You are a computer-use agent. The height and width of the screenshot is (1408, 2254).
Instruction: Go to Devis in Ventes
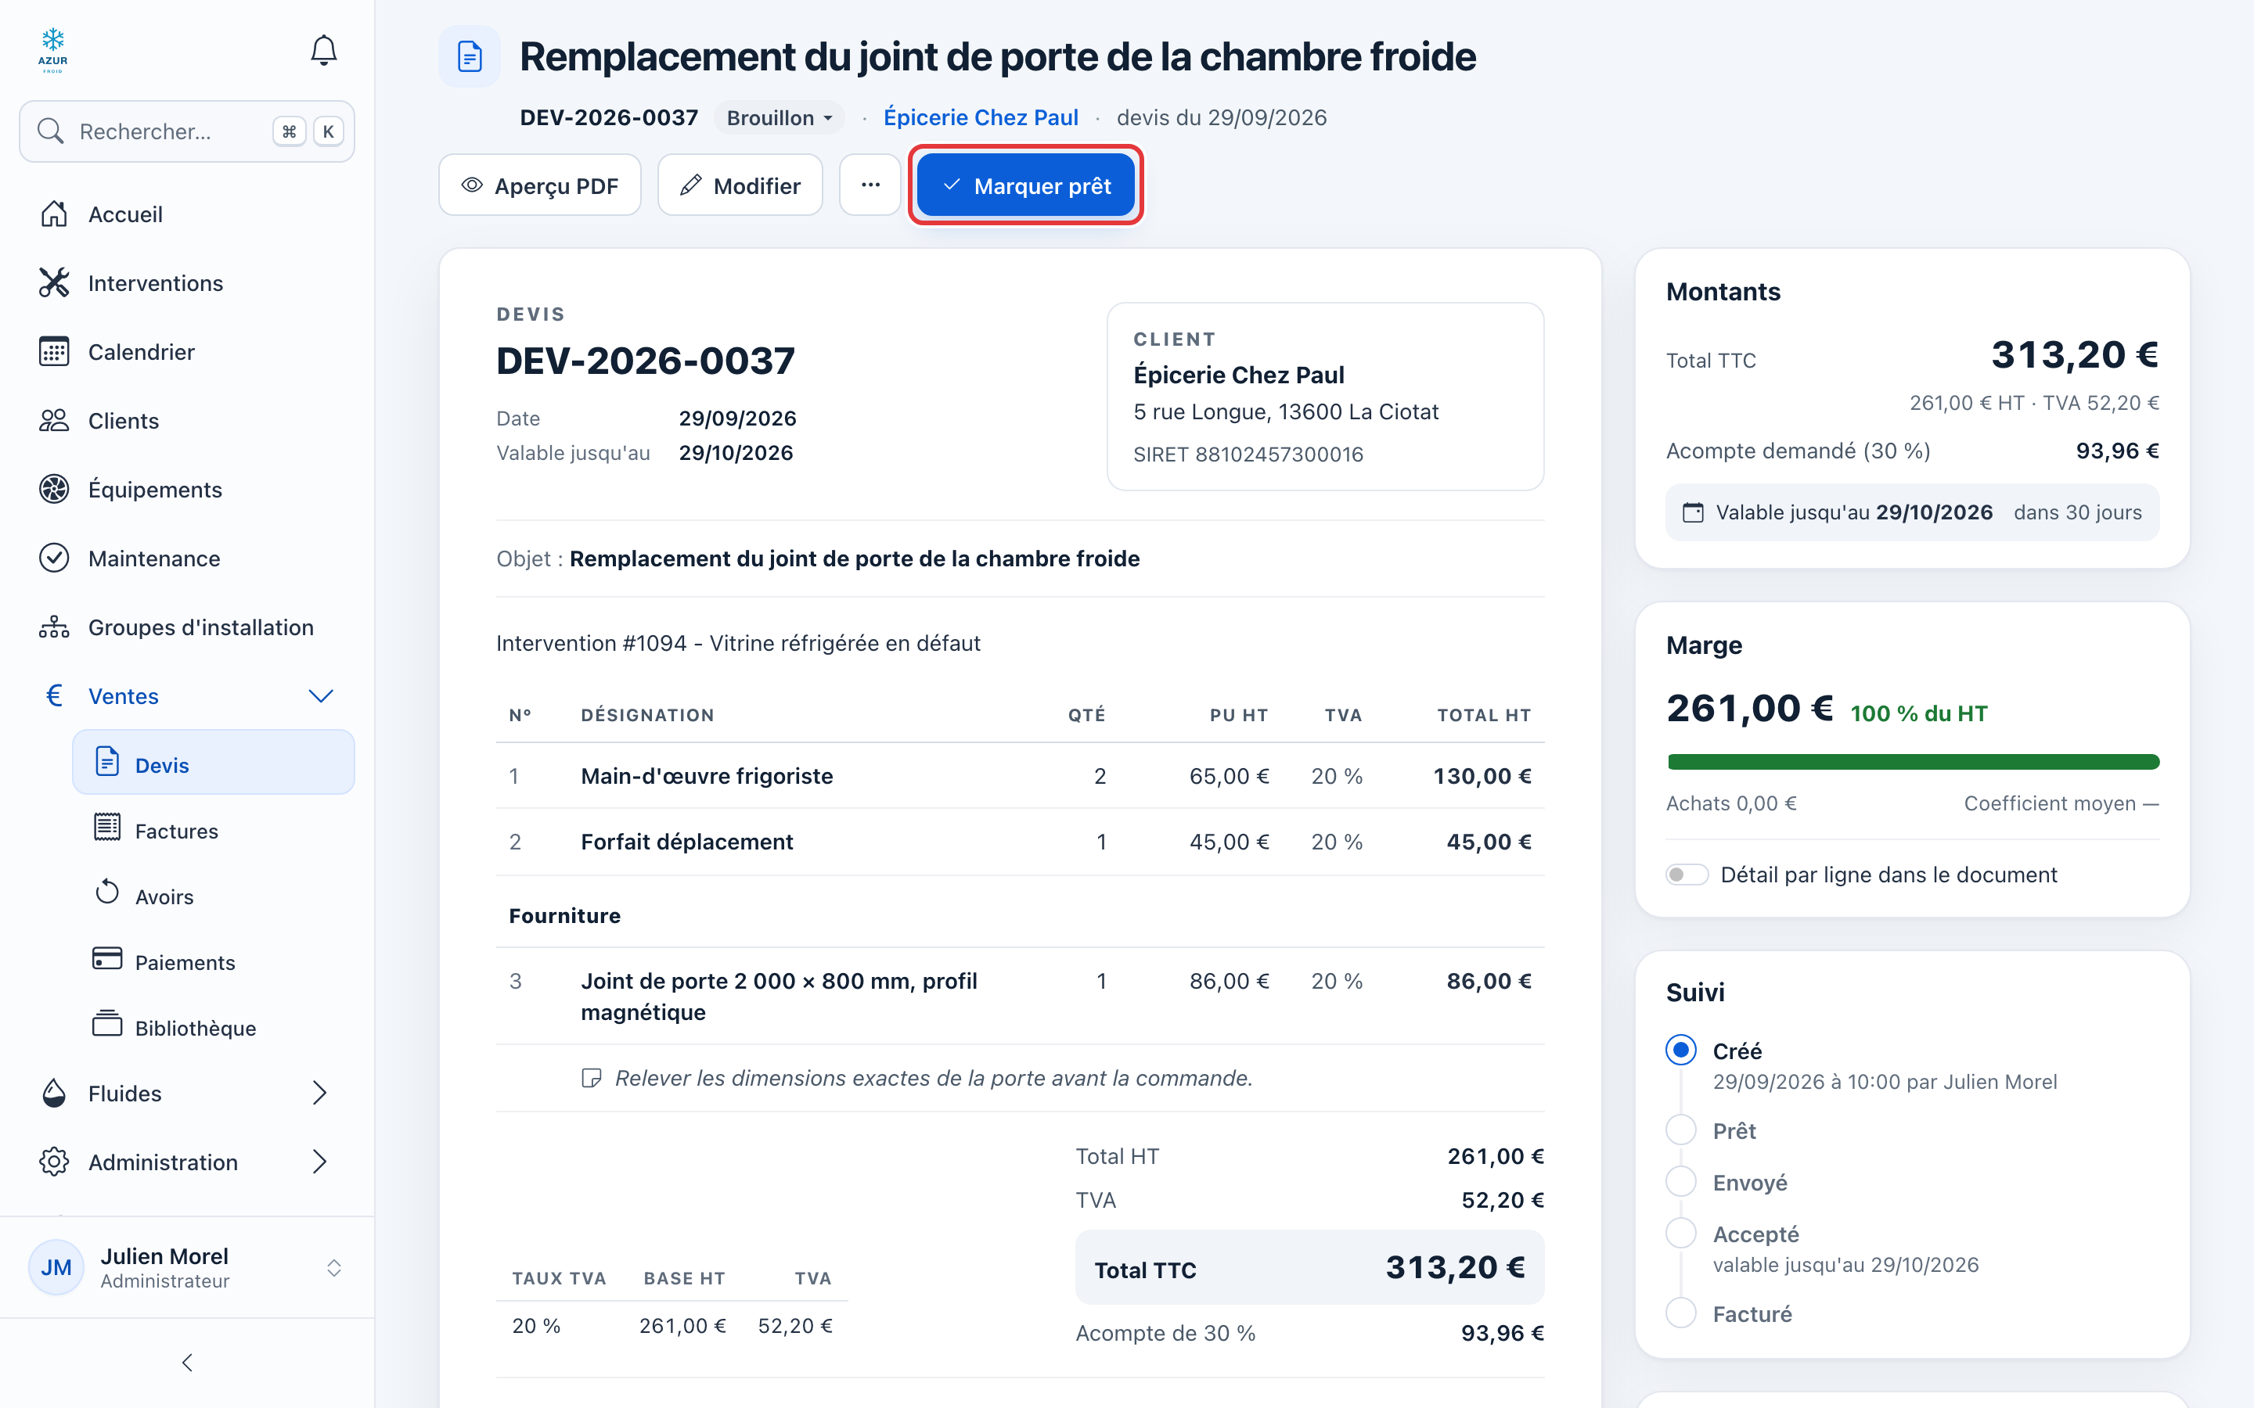[x=214, y=763]
